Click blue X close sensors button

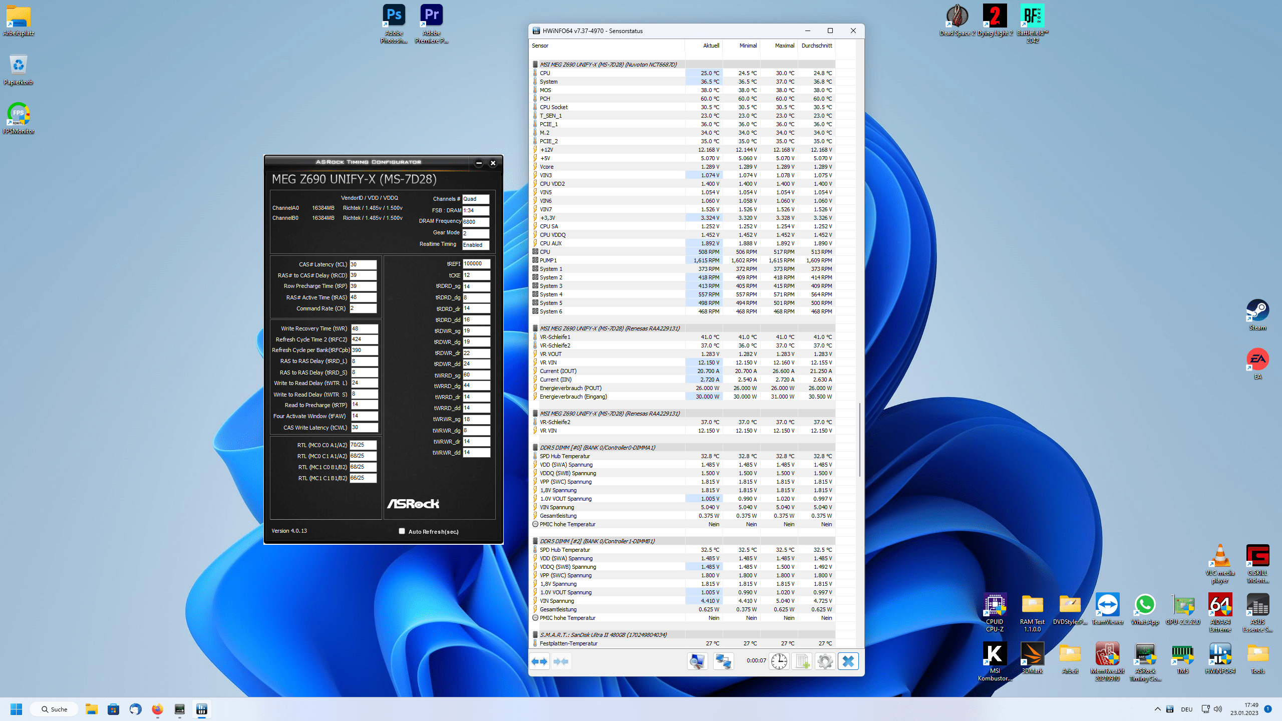848,661
